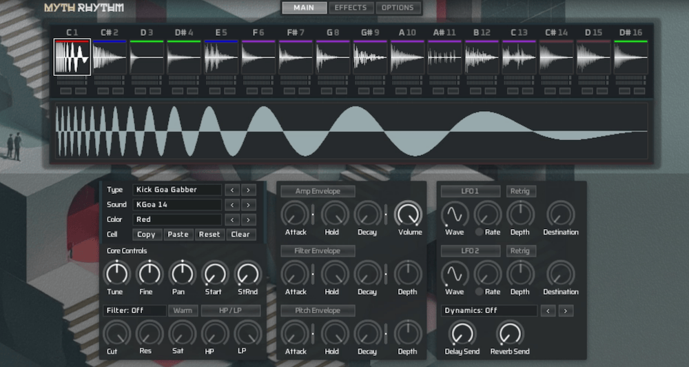
Task: Toggle the Filter Envelope section
Action: (318, 251)
